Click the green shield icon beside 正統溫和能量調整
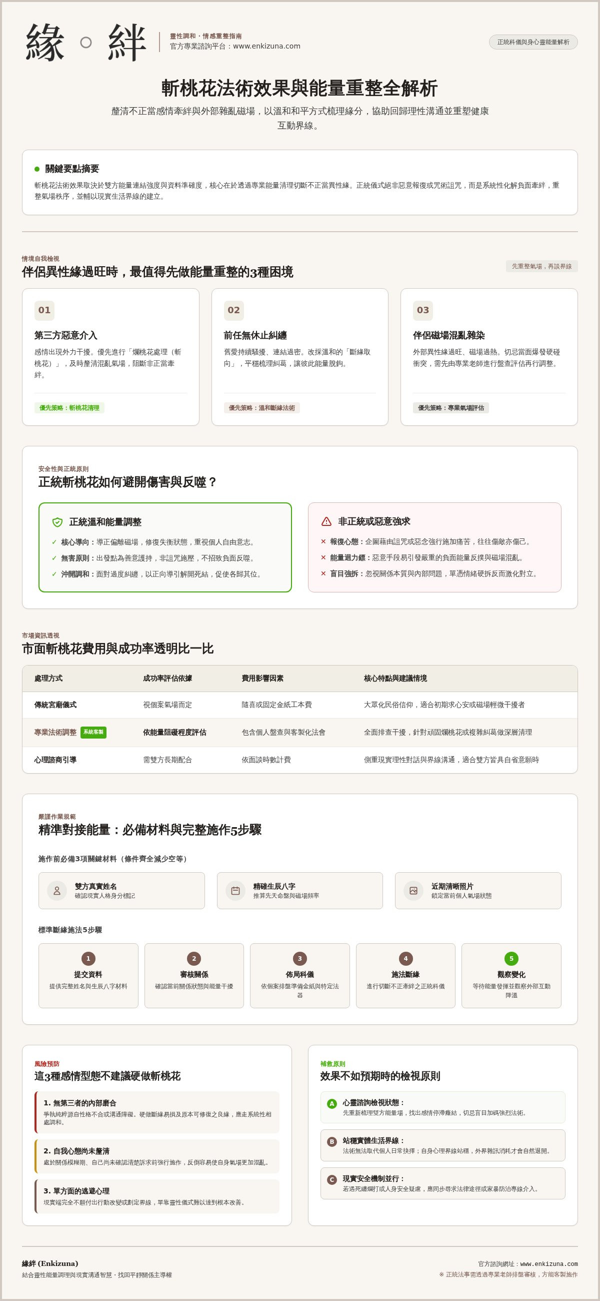Viewport: 600px width, 1301px height. pyautogui.click(x=57, y=522)
